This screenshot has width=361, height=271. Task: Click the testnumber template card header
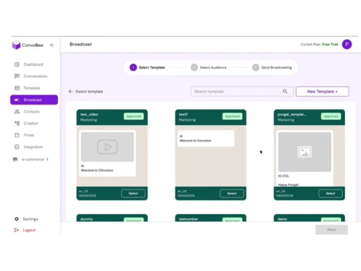pyautogui.click(x=211, y=218)
